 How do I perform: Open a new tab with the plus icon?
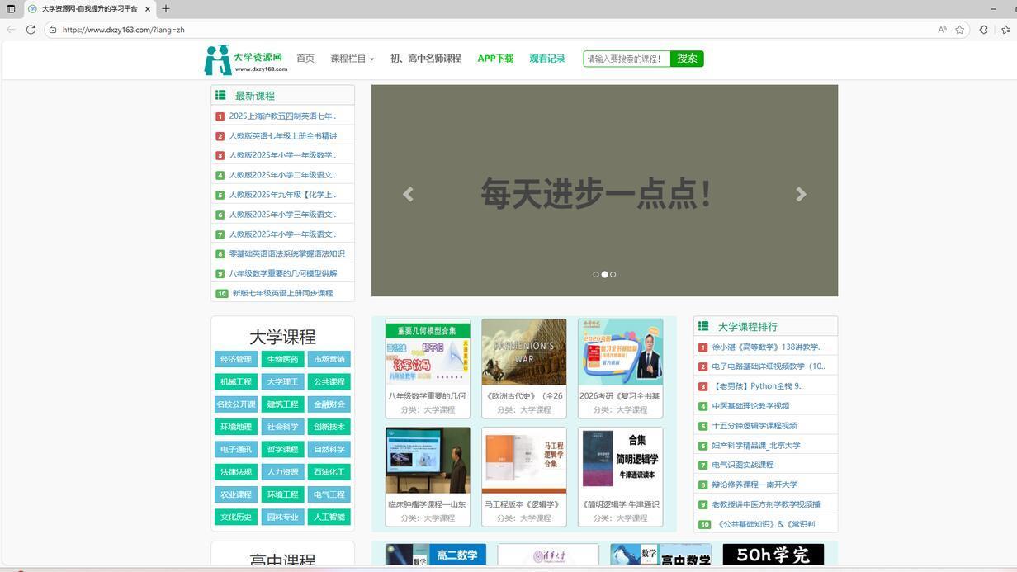coord(165,9)
